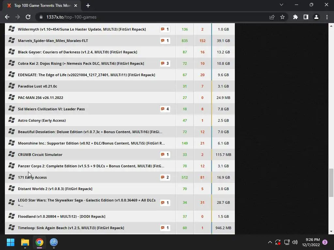Click comments badge on Sid Meiers Civilization row

pos(165,109)
